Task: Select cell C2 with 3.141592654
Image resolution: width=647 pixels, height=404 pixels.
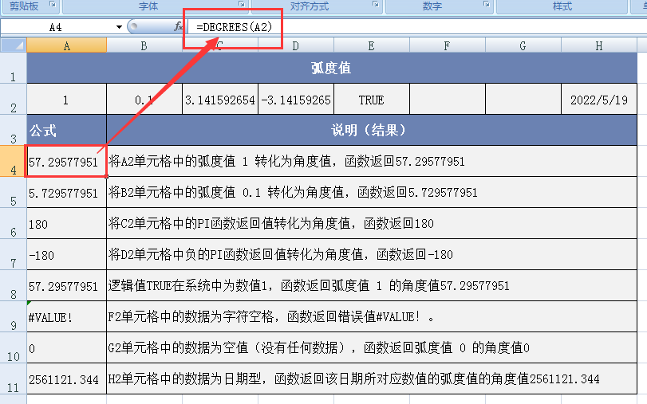Action: point(220,100)
